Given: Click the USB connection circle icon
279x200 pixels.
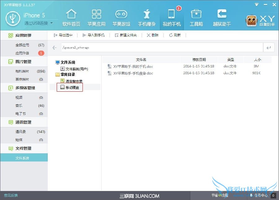Looking at the screenshot, I should point(13,19).
